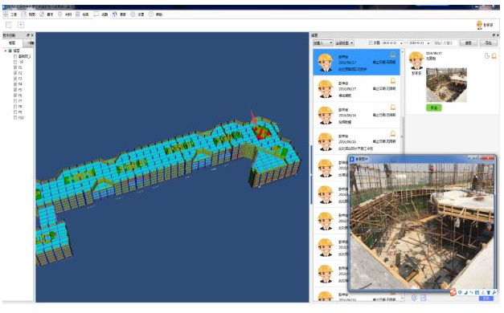The image size is (504, 313).
Task: Click the image attach icon beside the @ icon
Action: [x=424, y=298]
